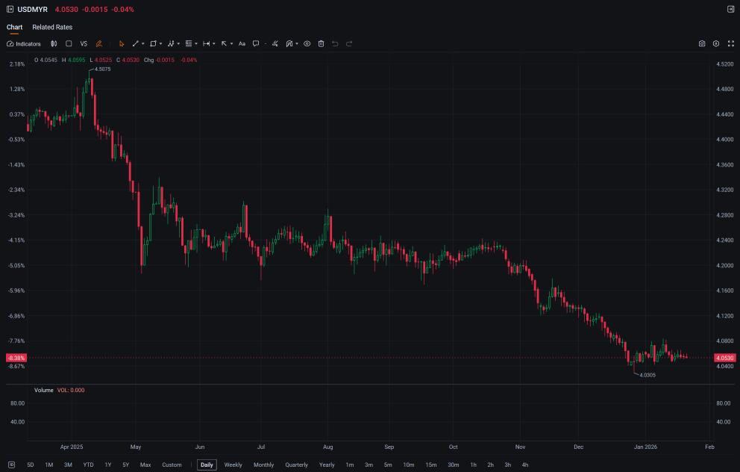Select the Yearly interval

[x=327, y=465]
